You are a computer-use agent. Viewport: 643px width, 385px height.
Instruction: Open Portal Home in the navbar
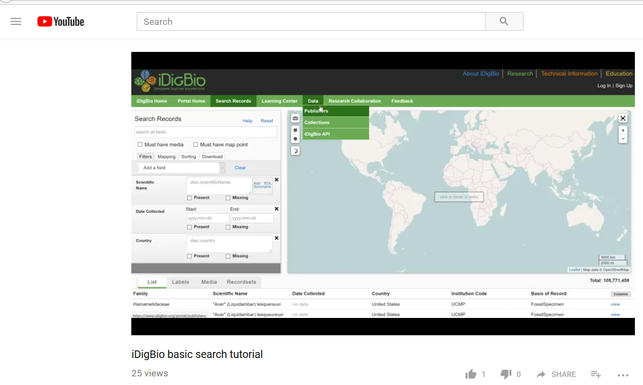point(191,101)
